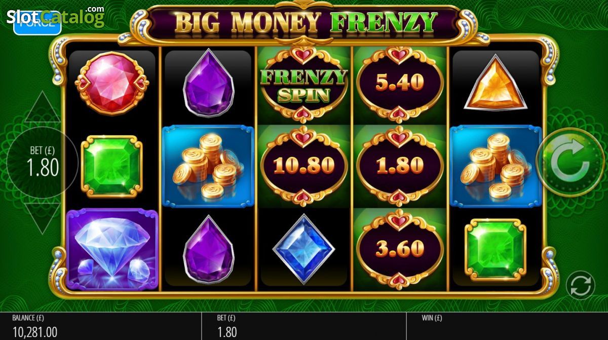This screenshot has width=608, height=340.
Task: Click the blue diamond-shaped sapphire
Action: tap(304, 249)
